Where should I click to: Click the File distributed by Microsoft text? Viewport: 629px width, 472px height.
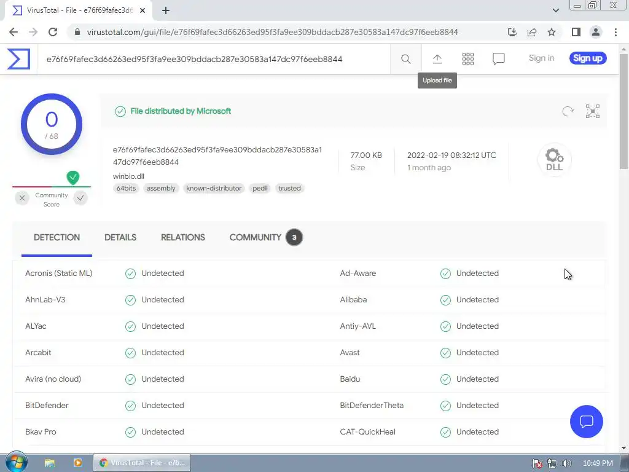click(x=181, y=111)
